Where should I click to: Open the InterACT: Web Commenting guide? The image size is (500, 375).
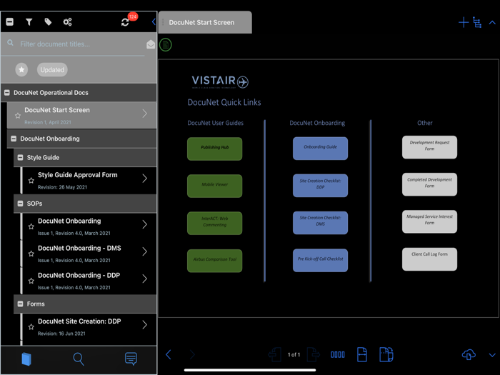tap(214, 223)
